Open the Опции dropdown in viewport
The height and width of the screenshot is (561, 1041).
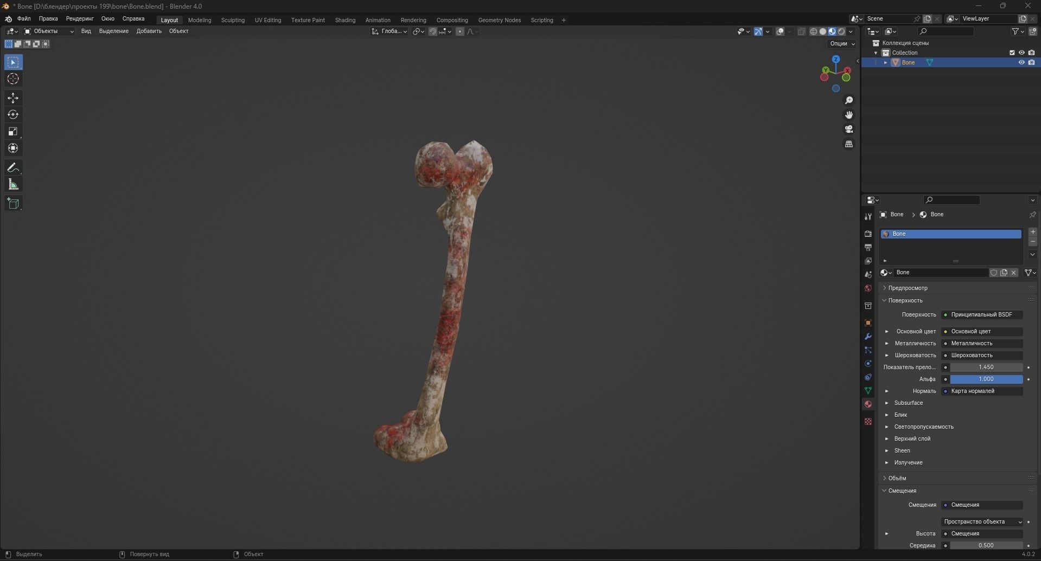point(842,43)
